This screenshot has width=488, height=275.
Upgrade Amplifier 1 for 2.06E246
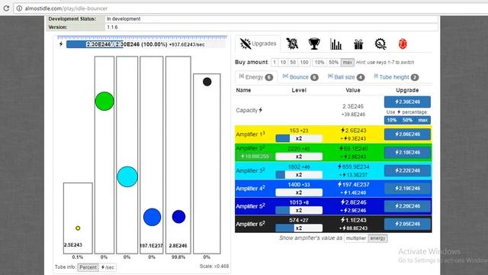[407, 134]
